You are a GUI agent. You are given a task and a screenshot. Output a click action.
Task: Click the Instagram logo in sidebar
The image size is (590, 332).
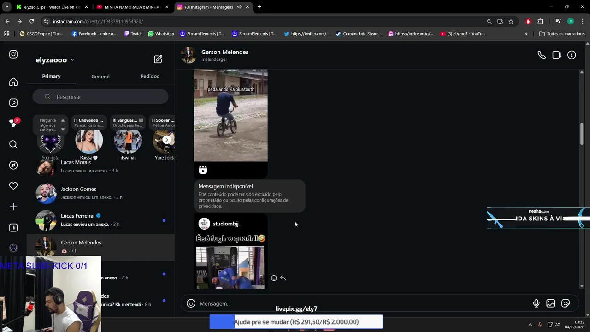click(13, 54)
